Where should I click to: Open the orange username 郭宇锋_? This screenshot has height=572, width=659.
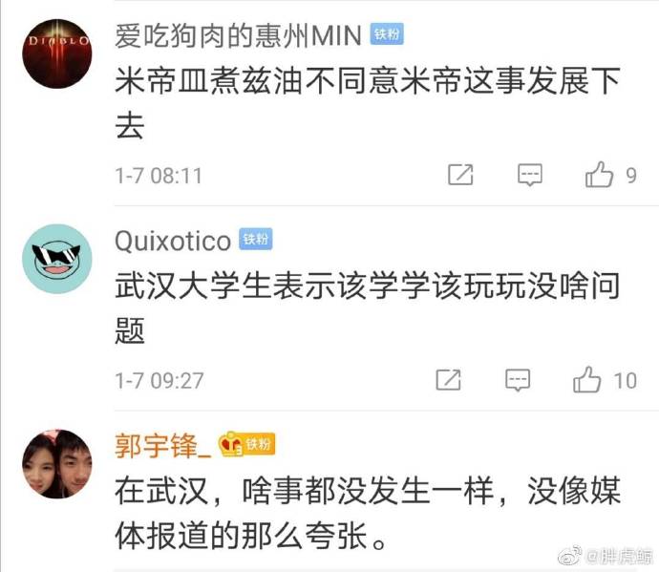(x=162, y=446)
